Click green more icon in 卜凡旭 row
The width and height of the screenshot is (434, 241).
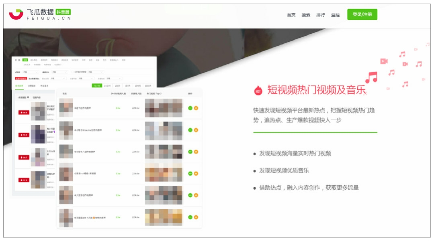tap(190, 217)
